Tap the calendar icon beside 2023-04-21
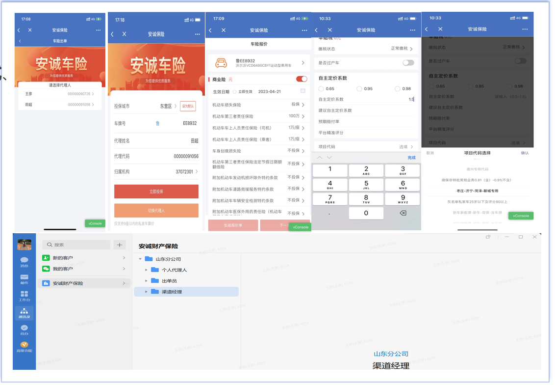 pos(303,91)
